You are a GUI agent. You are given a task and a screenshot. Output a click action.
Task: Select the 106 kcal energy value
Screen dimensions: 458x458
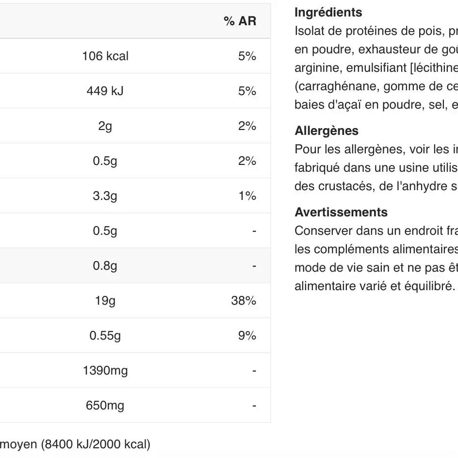(105, 56)
